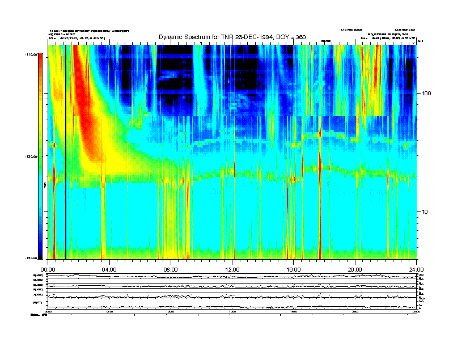Click the 24:00 time axis label
449x347 pixels.
[416, 270]
